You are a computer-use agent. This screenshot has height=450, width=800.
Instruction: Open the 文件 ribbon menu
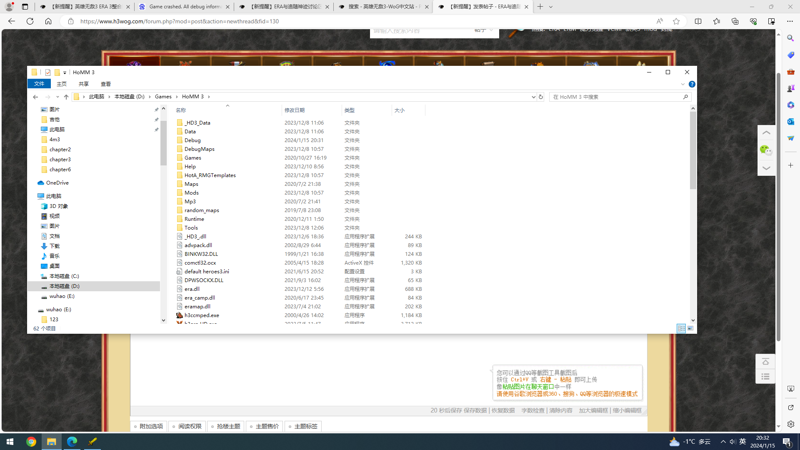coord(39,84)
